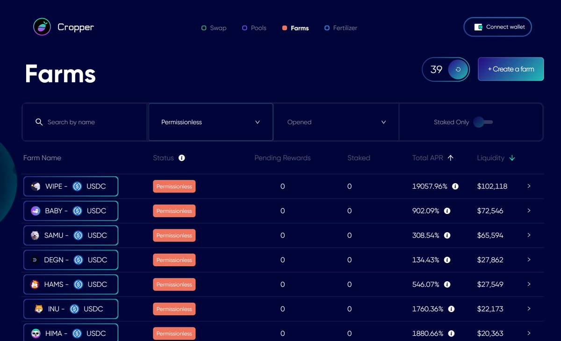Click the Pending Rewards column header
Image resolution: width=561 pixels, height=341 pixels.
tap(282, 158)
